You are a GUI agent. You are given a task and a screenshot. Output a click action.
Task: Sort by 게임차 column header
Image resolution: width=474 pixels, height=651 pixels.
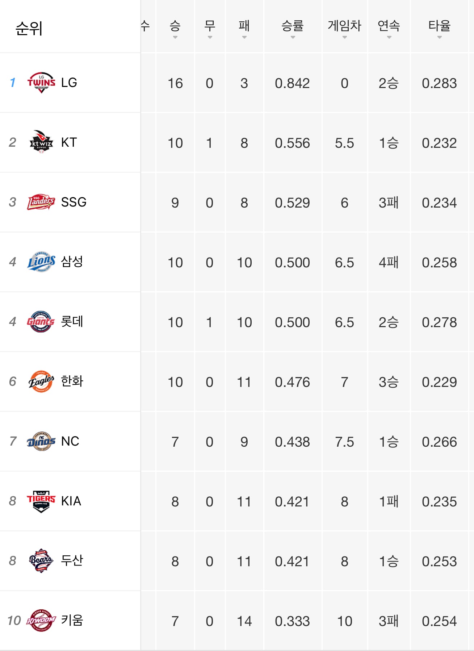click(x=344, y=29)
